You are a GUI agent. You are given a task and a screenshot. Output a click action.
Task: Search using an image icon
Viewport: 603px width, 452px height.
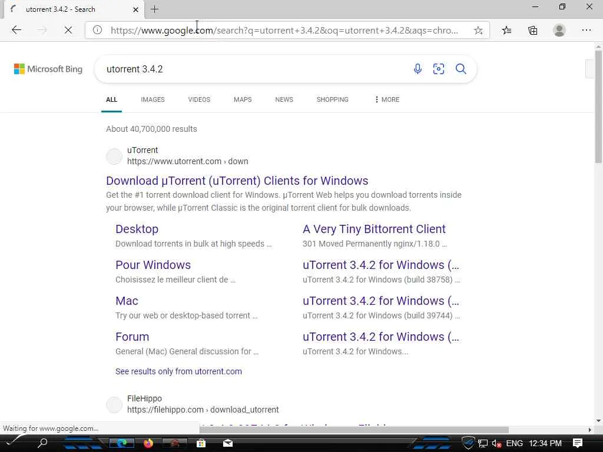tap(438, 69)
